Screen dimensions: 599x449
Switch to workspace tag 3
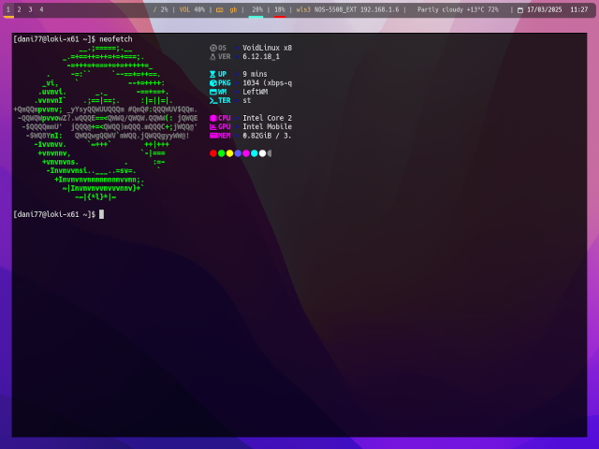tap(30, 9)
